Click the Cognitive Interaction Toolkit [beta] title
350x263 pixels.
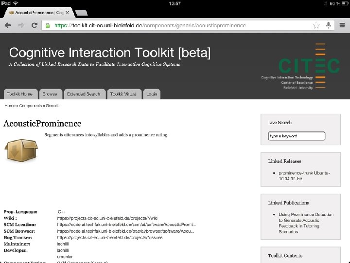click(x=109, y=53)
